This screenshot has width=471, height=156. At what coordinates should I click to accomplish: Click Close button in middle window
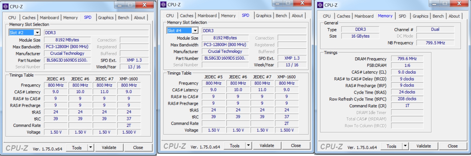pos(296,145)
